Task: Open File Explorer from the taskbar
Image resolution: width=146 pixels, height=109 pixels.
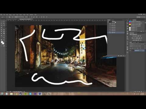Action: (x=11, y=94)
